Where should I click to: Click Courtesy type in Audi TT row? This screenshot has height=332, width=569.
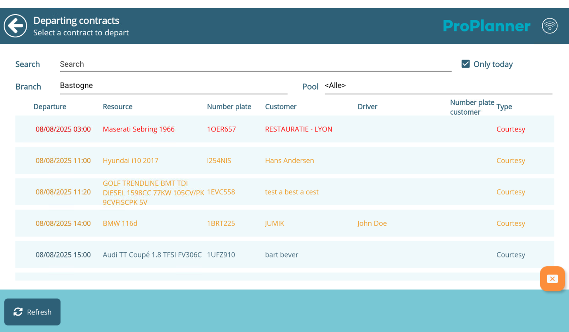(x=511, y=255)
